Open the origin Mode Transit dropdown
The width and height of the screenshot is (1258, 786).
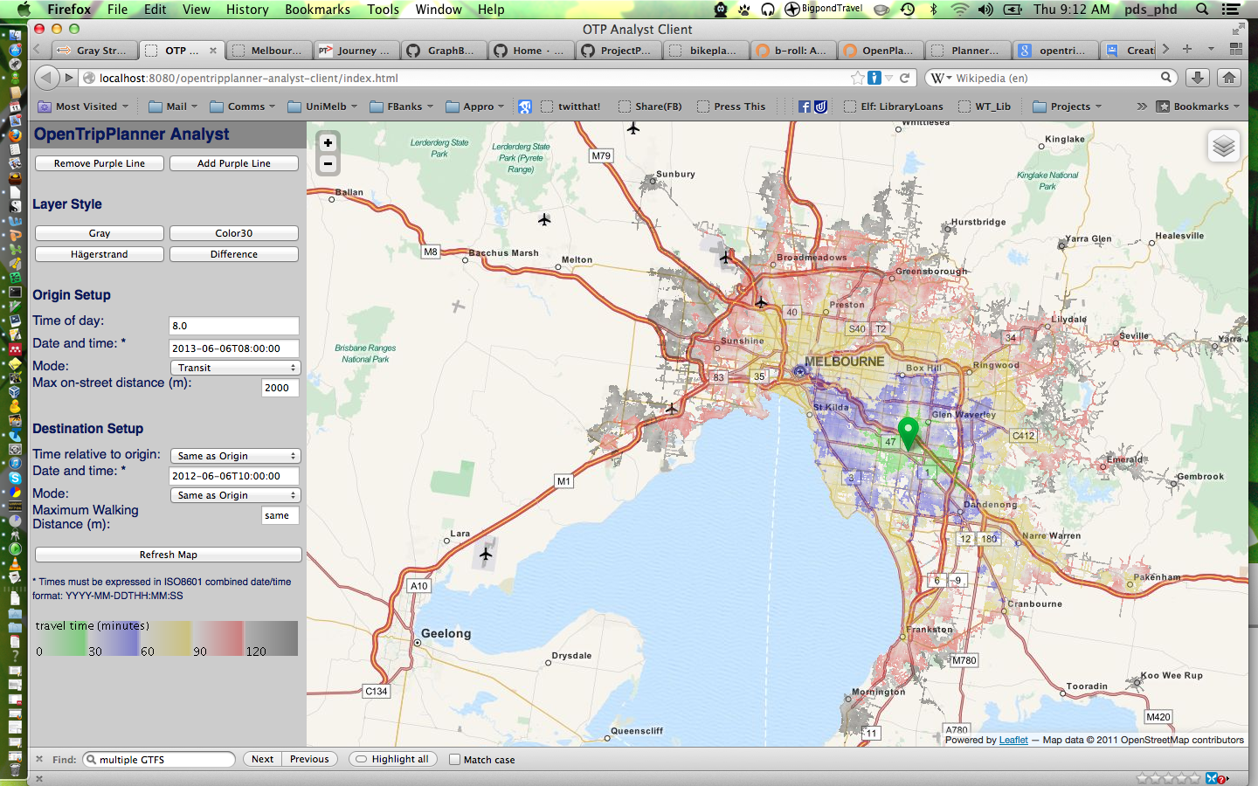point(234,368)
